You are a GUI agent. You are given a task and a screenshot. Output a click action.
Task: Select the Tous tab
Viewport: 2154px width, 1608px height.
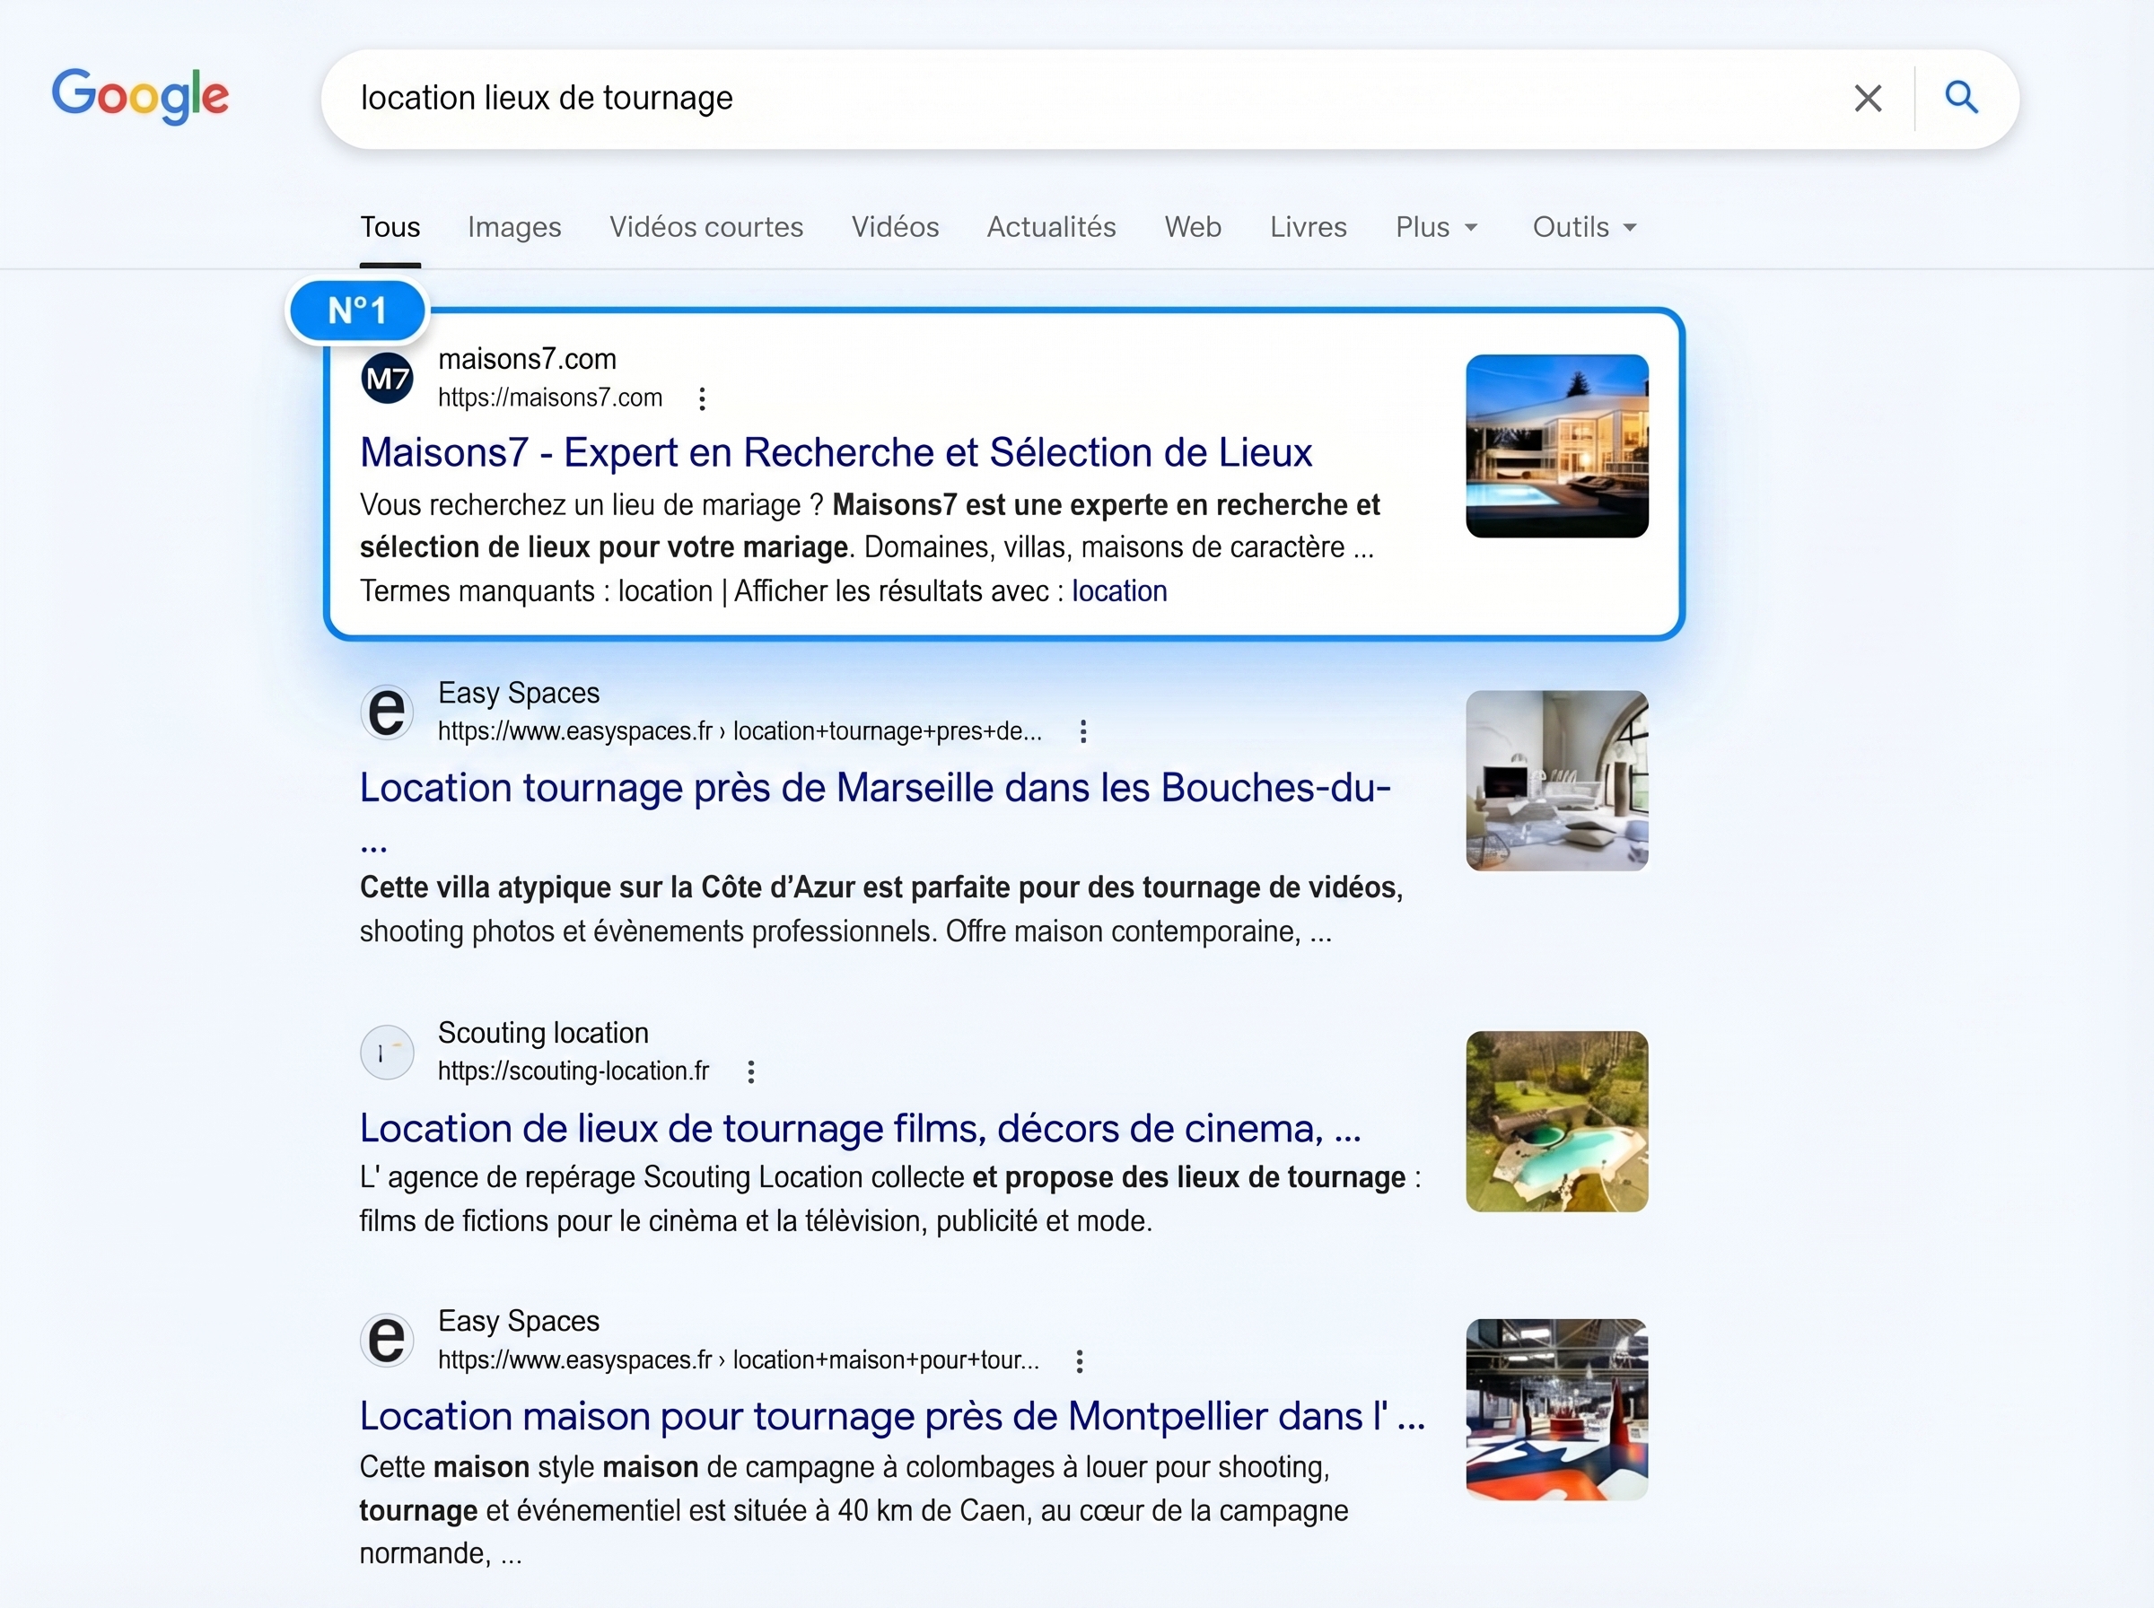coord(390,227)
